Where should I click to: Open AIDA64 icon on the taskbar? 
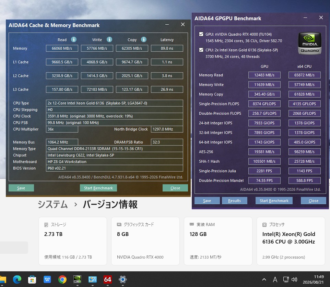point(108,279)
